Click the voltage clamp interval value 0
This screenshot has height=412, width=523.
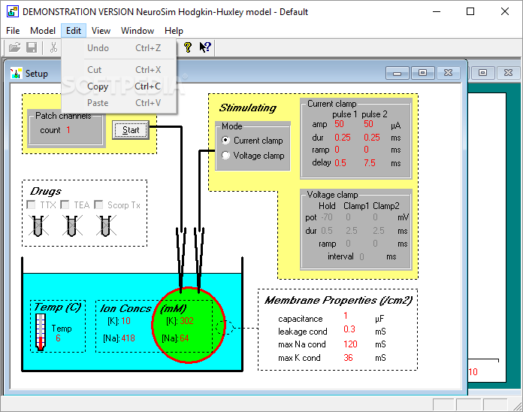pyautogui.click(x=362, y=256)
